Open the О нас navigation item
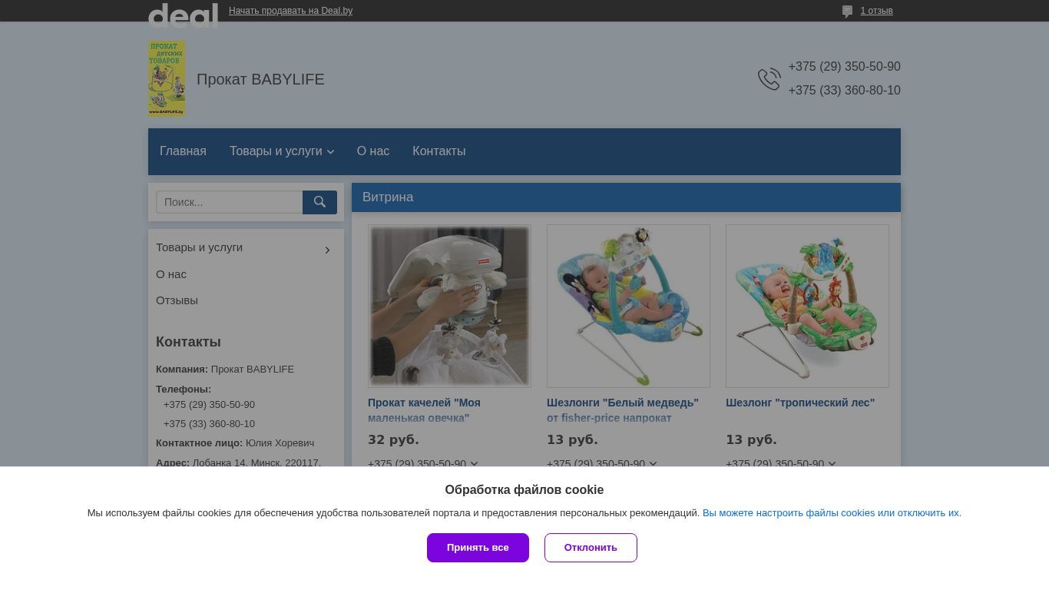This screenshot has height=590, width=1049. (373, 151)
